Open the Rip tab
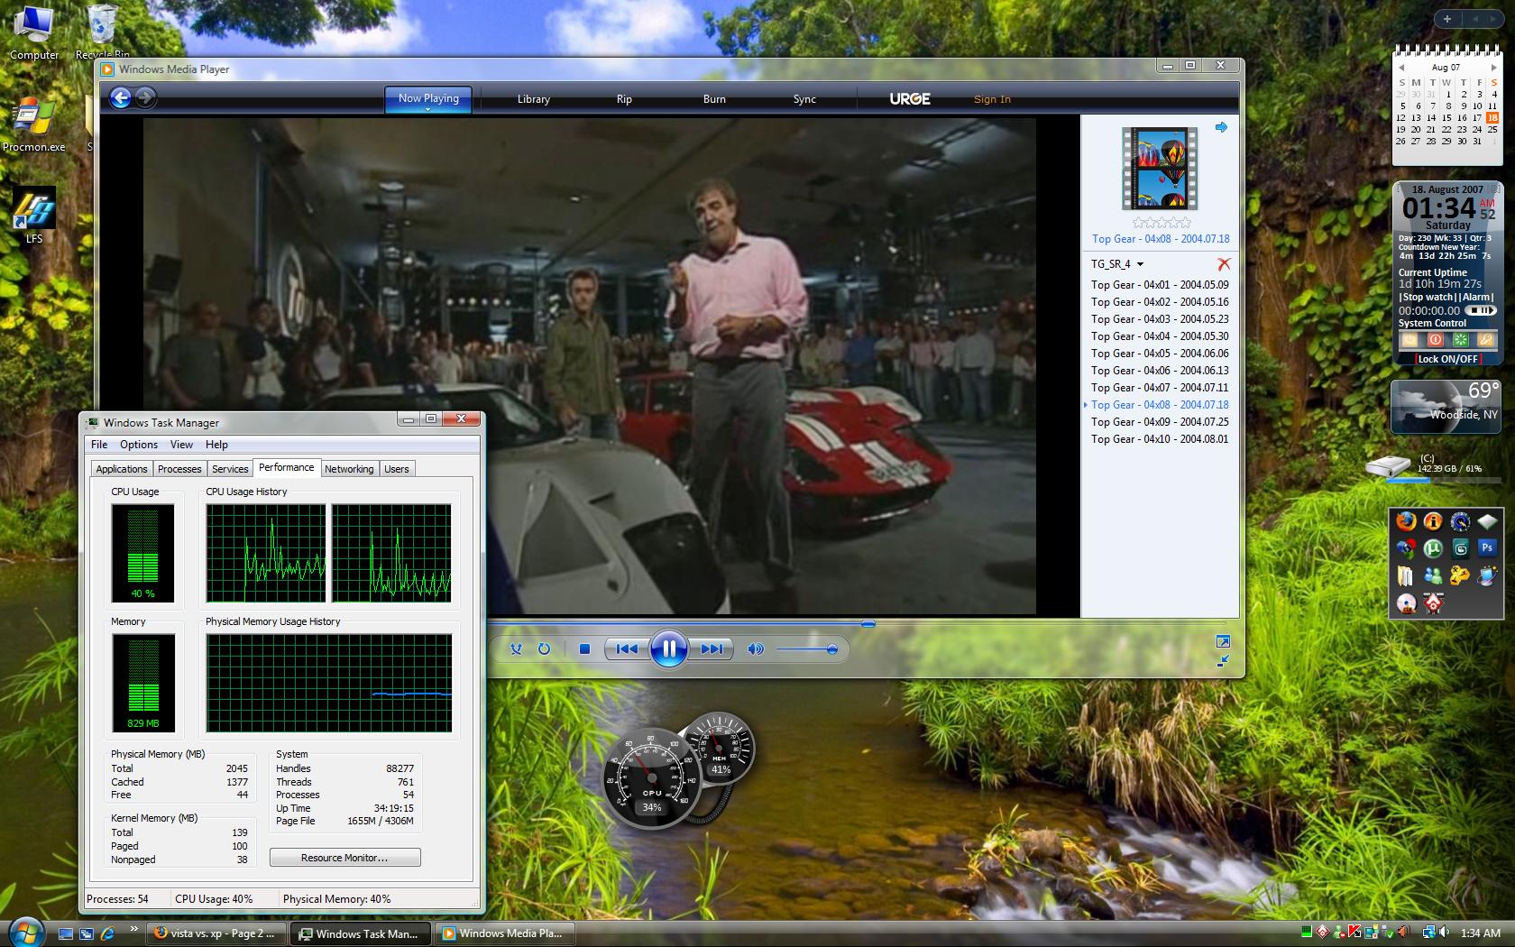The height and width of the screenshot is (947, 1515). [x=624, y=99]
